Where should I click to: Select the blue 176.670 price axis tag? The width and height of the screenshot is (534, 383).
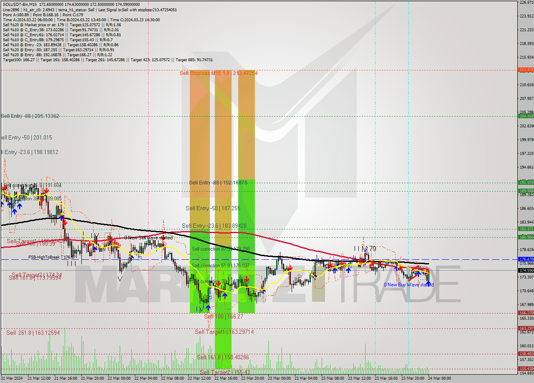point(526,259)
